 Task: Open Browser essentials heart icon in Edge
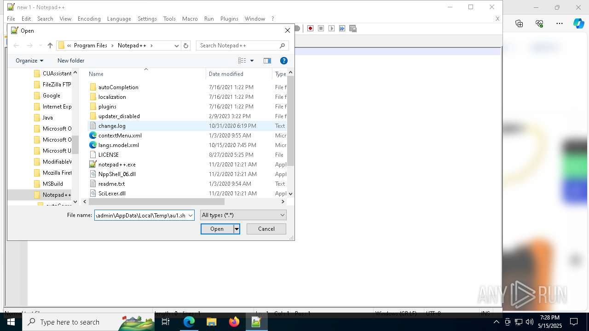coord(539,23)
